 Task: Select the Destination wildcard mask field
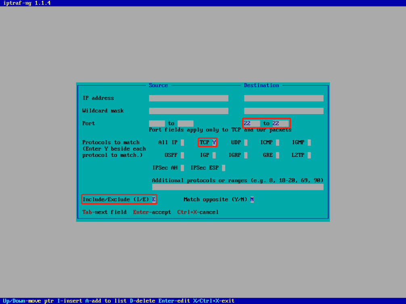[283, 111]
